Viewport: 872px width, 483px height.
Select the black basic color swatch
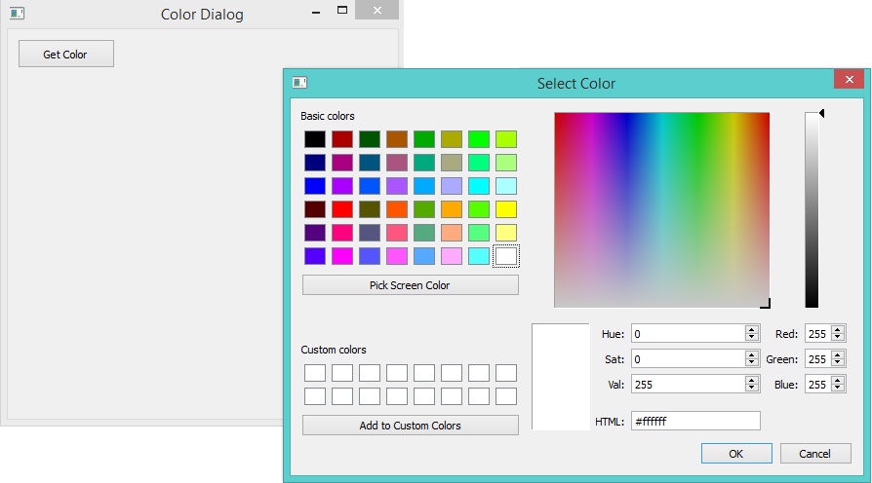click(x=314, y=139)
